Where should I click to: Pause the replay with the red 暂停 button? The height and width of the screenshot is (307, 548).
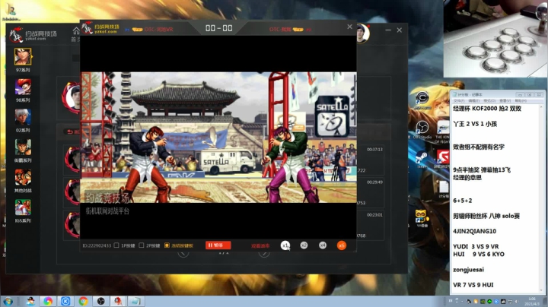coord(218,245)
